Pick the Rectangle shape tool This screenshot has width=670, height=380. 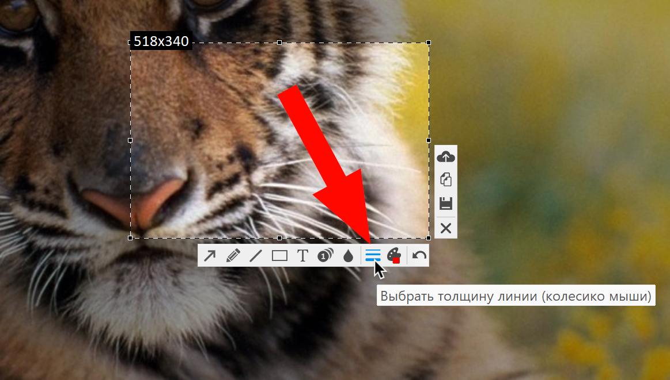tap(279, 255)
